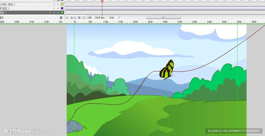Click elapsed time value 5.6s
Screen dimensions: 265x136
point(112,18)
